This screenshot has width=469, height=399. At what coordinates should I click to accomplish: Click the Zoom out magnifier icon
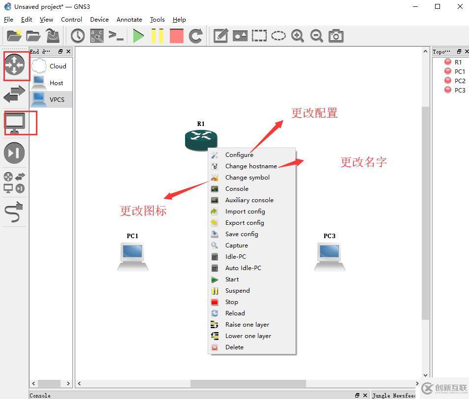[317, 36]
